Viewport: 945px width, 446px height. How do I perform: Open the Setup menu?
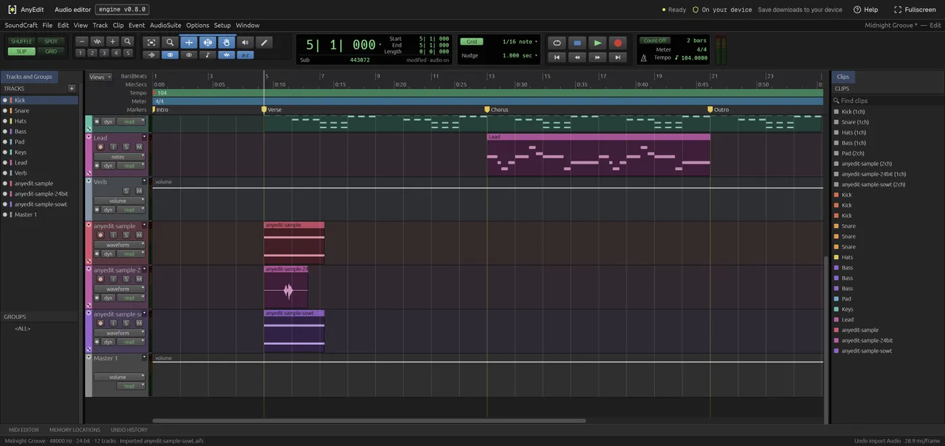[222, 25]
